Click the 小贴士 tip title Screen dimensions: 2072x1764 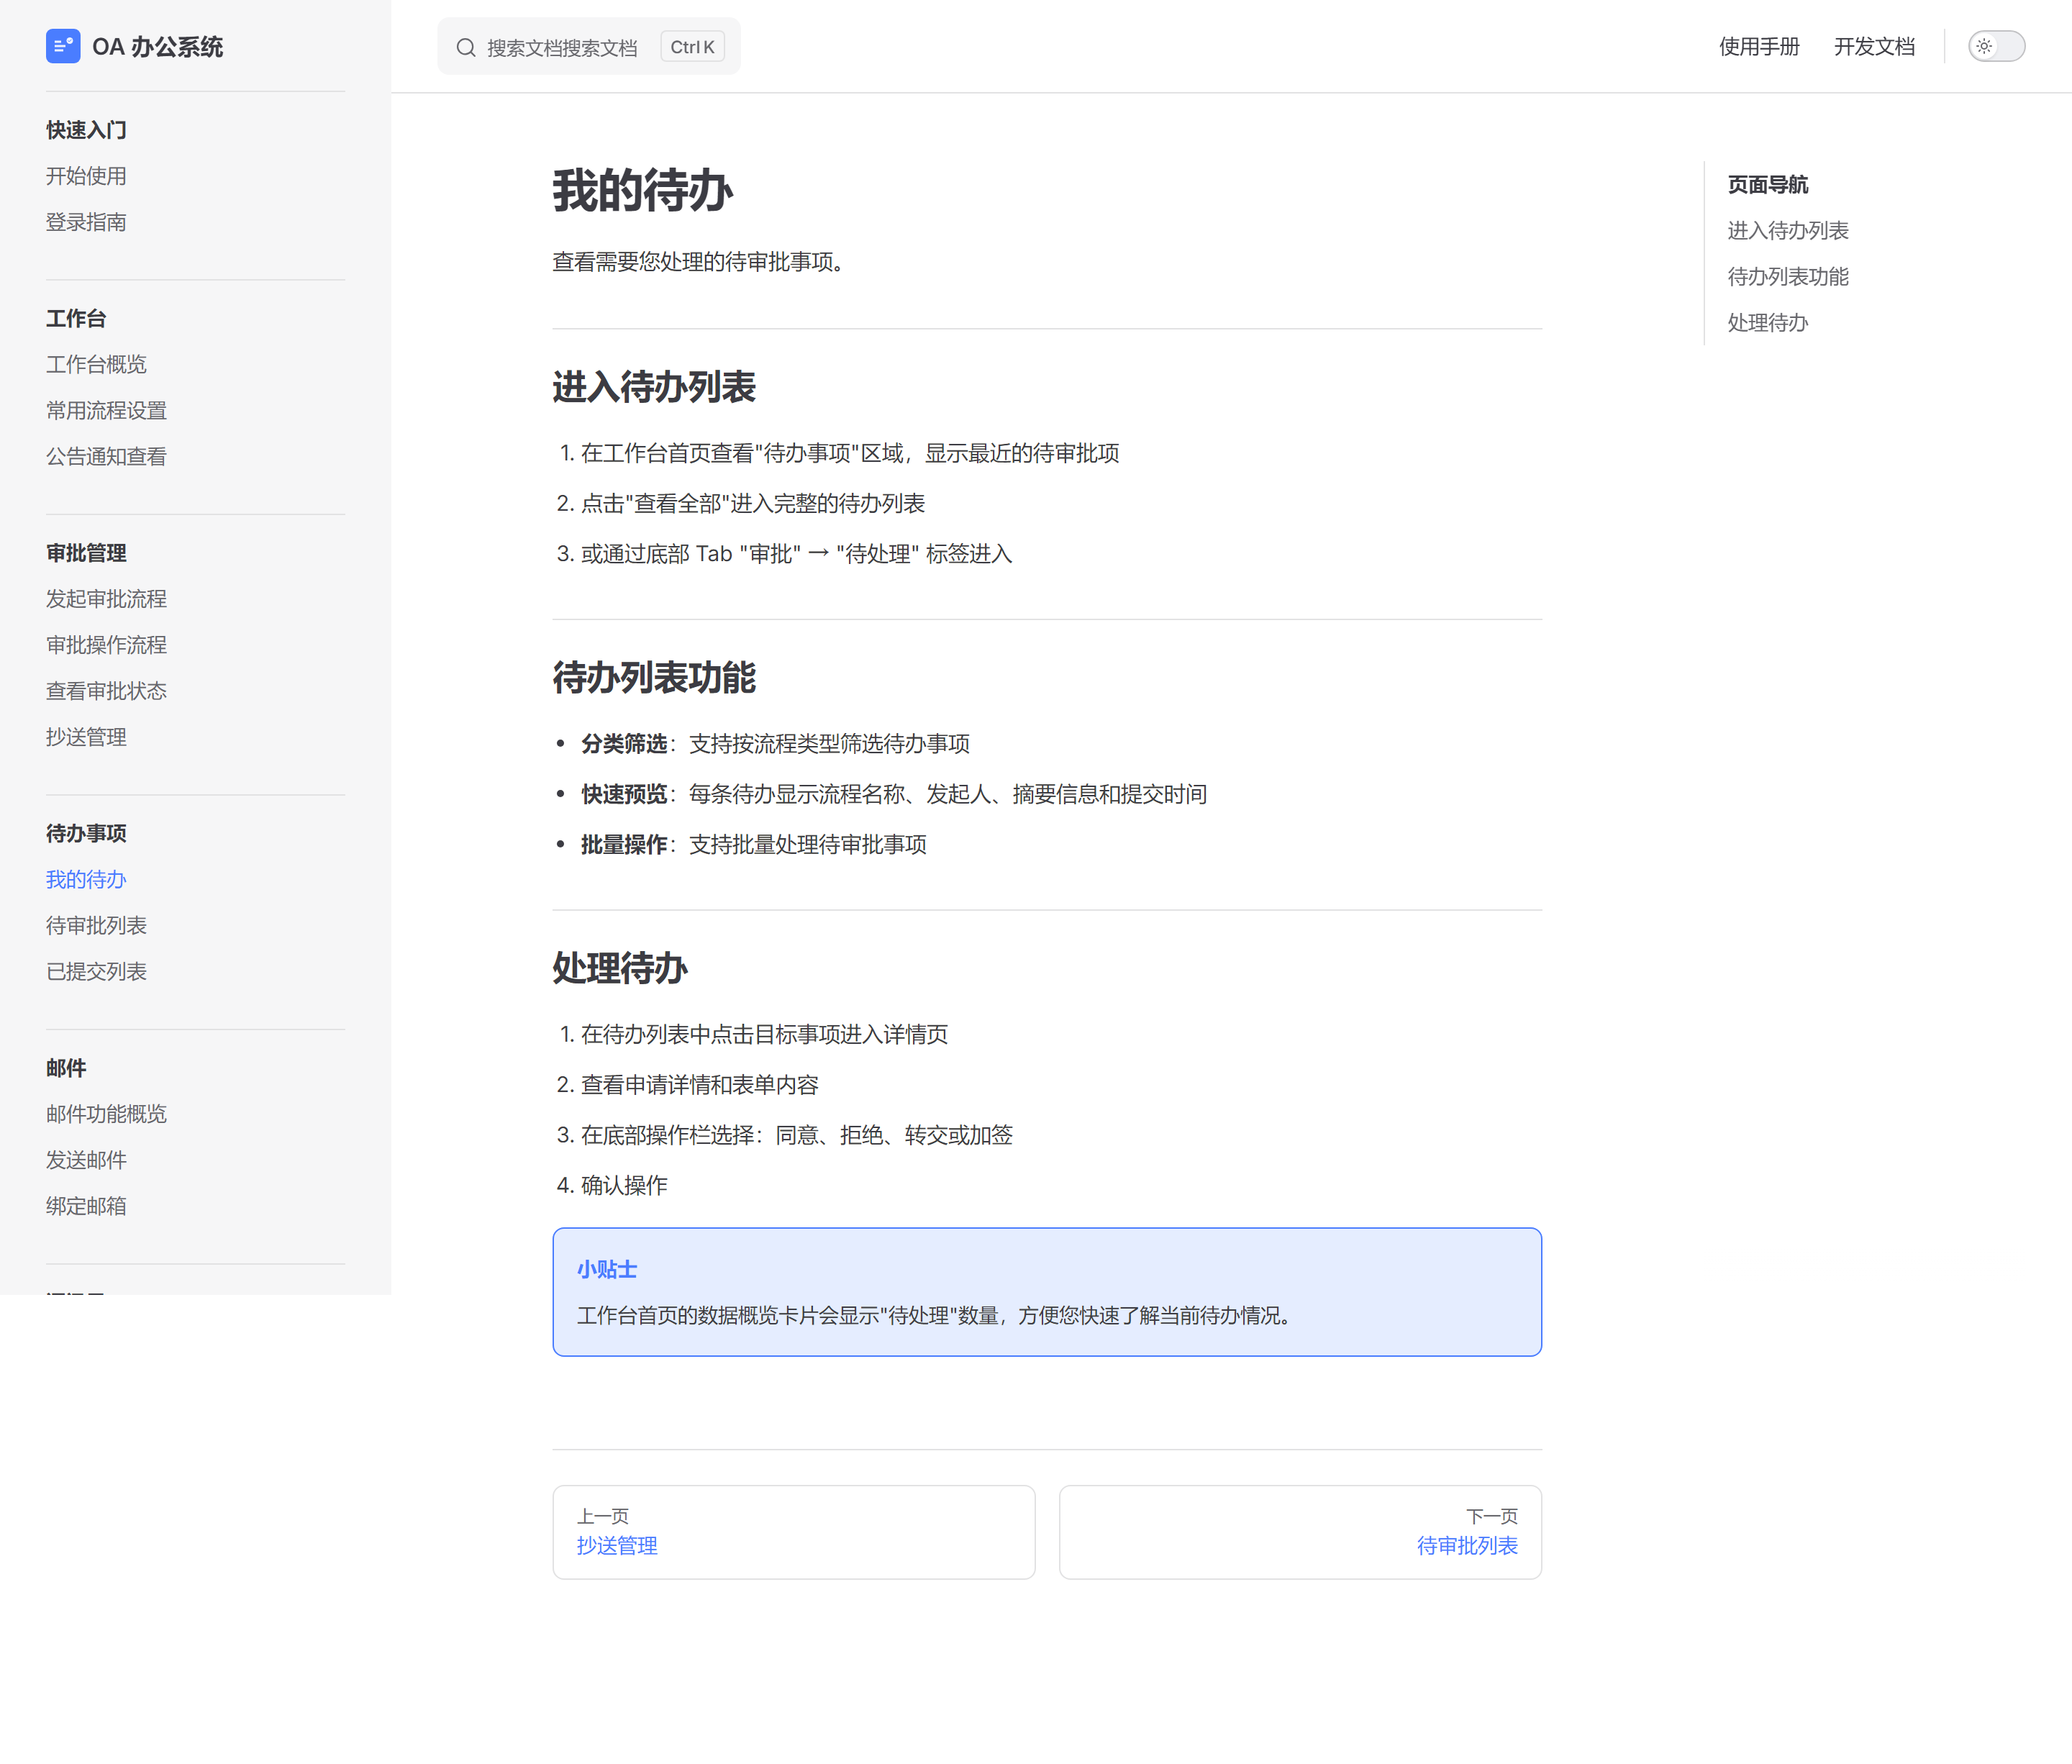[607, 1269]
